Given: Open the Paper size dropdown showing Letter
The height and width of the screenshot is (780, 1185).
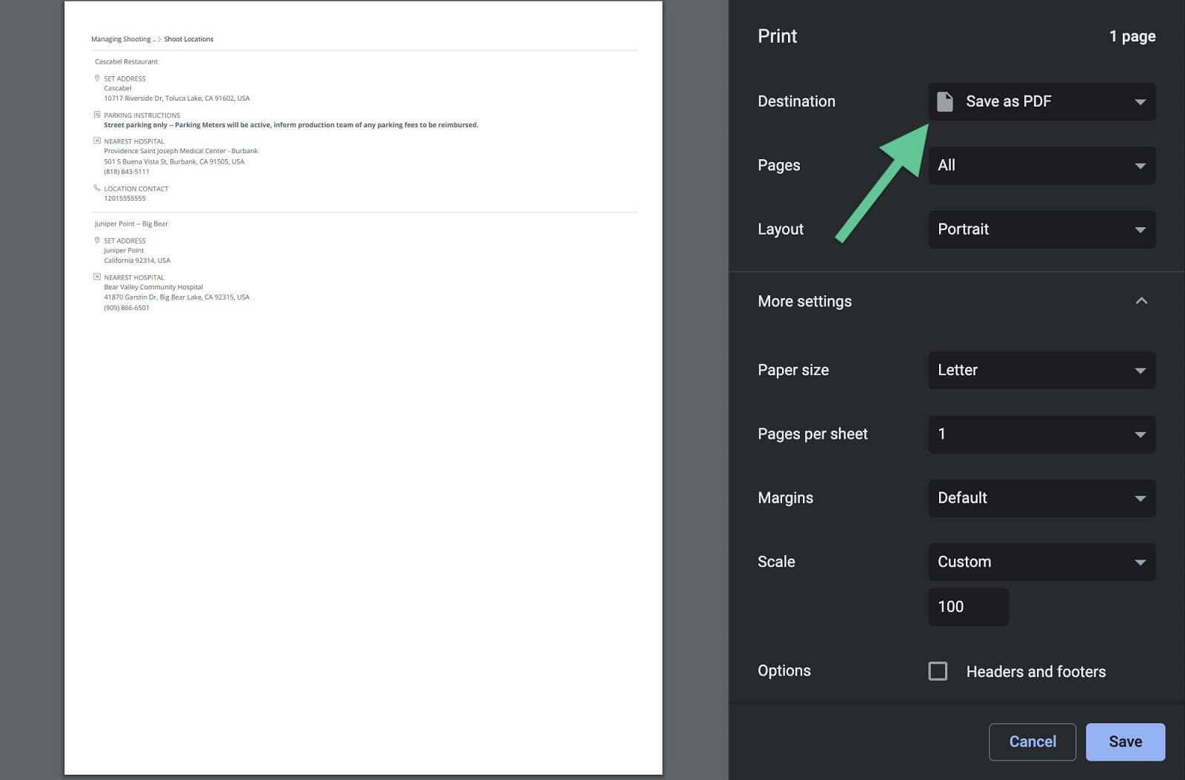Looking at the screenshot, I should pos(1041,370).
